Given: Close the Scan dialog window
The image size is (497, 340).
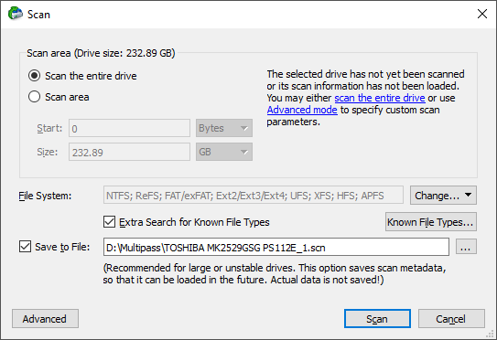Looking at the screenshot, I should [x=482, y=14].
